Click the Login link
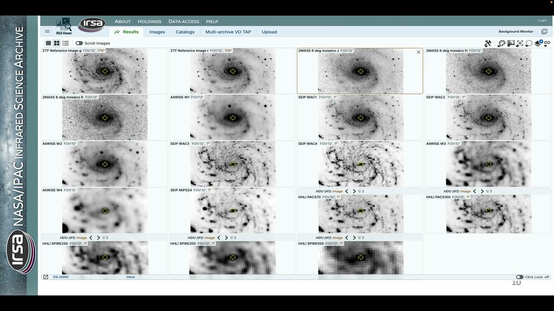 pos(542,20)
